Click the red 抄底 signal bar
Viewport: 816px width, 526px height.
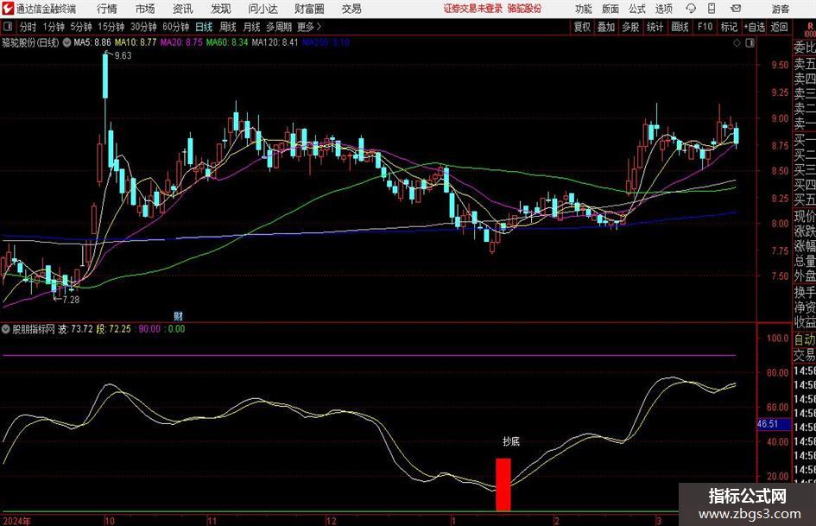pyautogui.click(x=503, y=485)
